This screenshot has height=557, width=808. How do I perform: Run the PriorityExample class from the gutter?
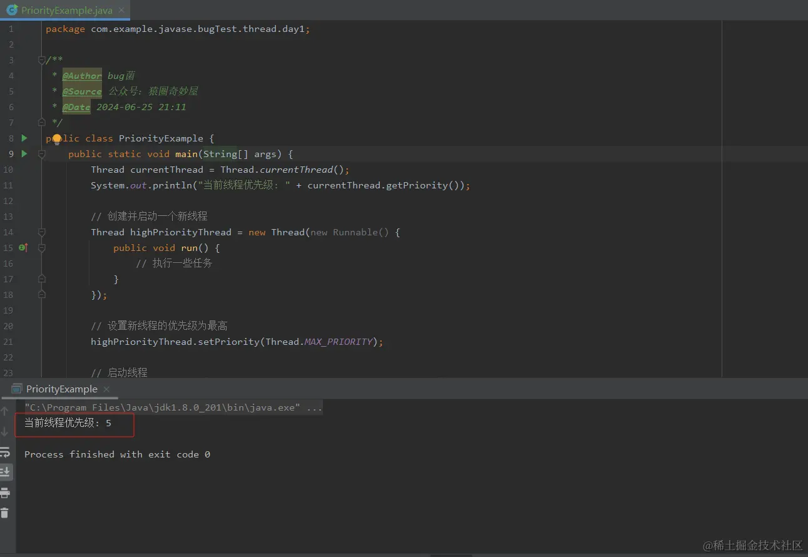24,138
